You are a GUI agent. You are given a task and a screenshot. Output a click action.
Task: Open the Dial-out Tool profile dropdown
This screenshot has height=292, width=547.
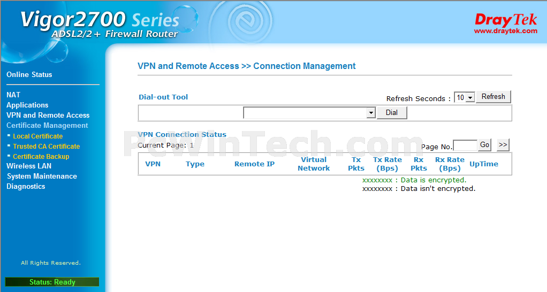309,112
